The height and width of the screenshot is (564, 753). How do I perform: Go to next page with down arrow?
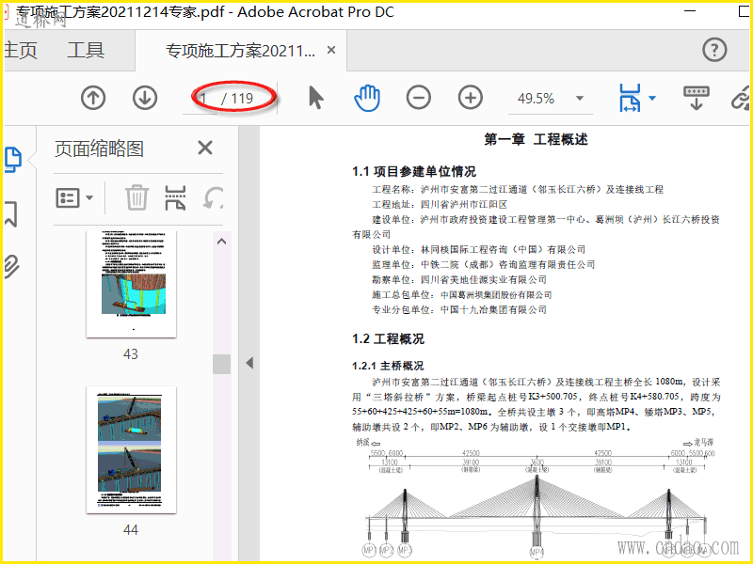(x=145, y=98)
